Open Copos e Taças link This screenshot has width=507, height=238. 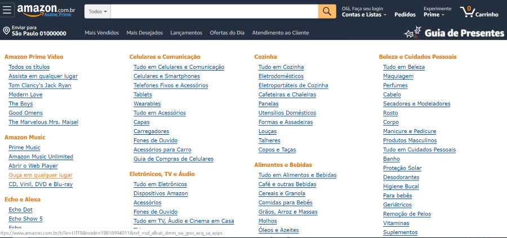(277, 149)
